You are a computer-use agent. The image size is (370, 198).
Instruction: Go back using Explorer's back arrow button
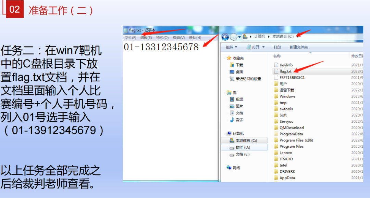click(x=225, y=37)
